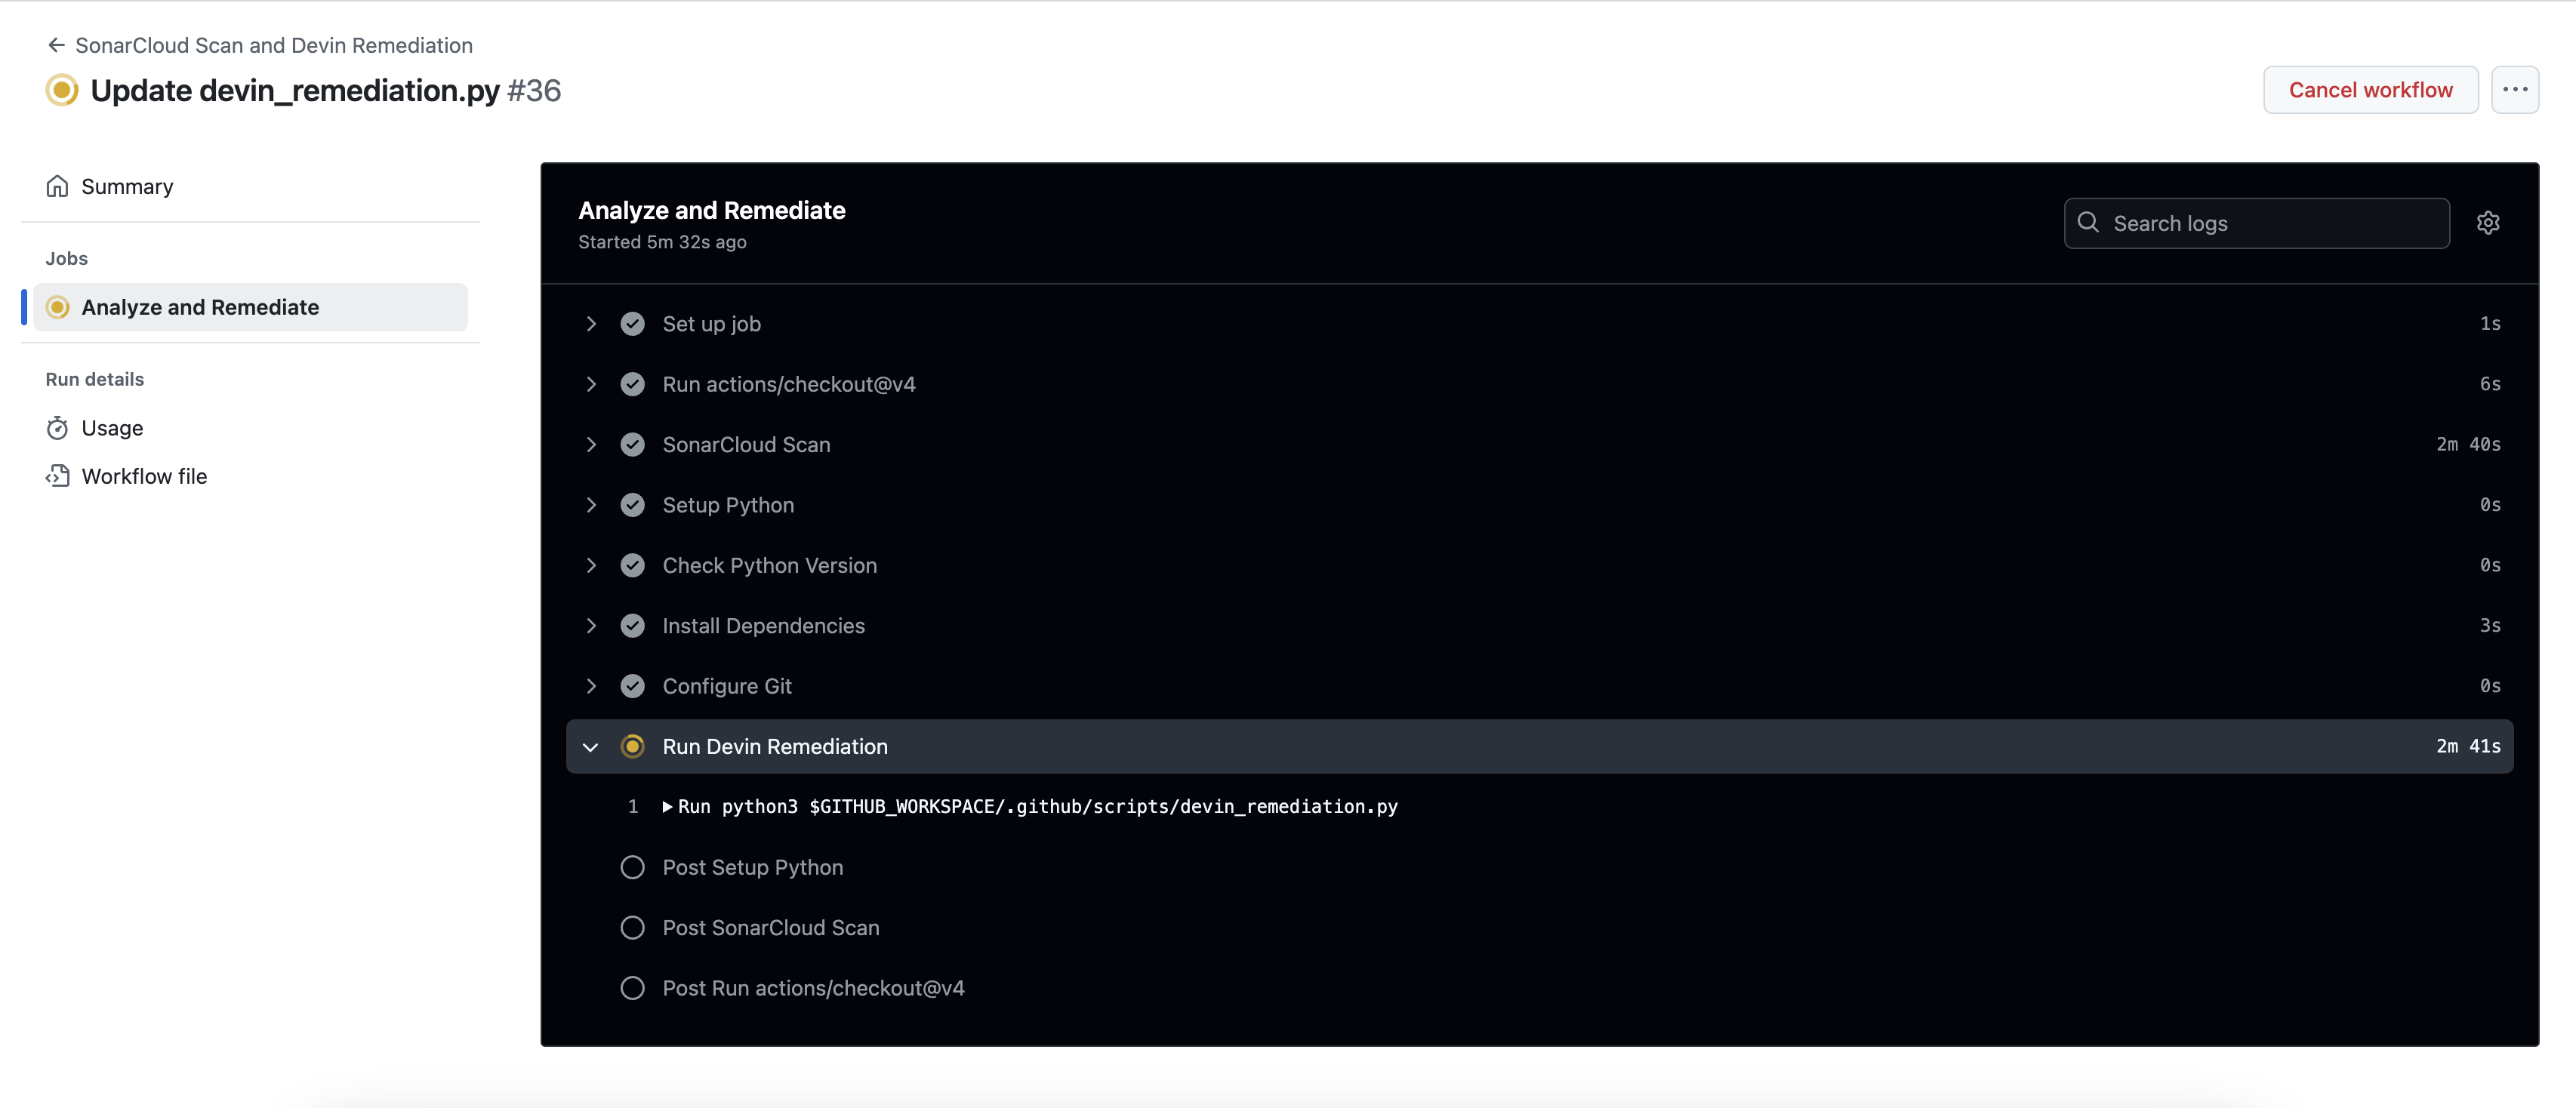2576x1108 pixels.
Task: Select the Analyze and Remediate job
Action: [200, 307]
